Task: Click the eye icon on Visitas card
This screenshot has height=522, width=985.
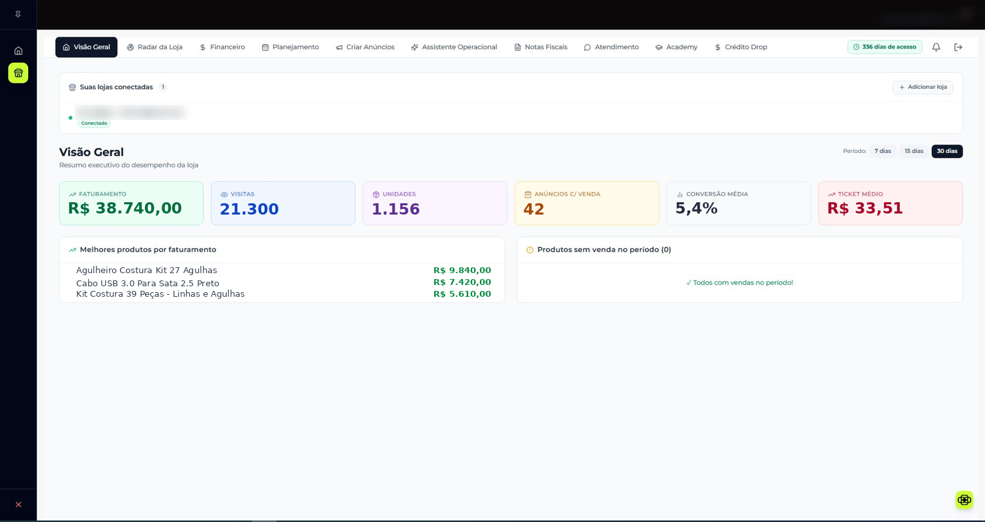Action: [x=225, y=194]
